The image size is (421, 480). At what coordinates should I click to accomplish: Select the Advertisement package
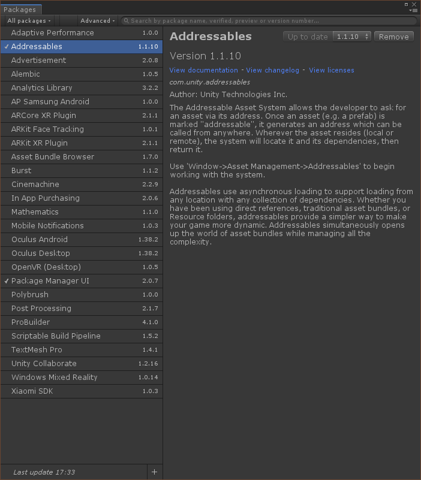[82, 61]
